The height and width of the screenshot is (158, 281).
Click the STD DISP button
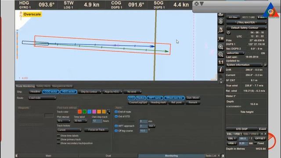[242, 129]
